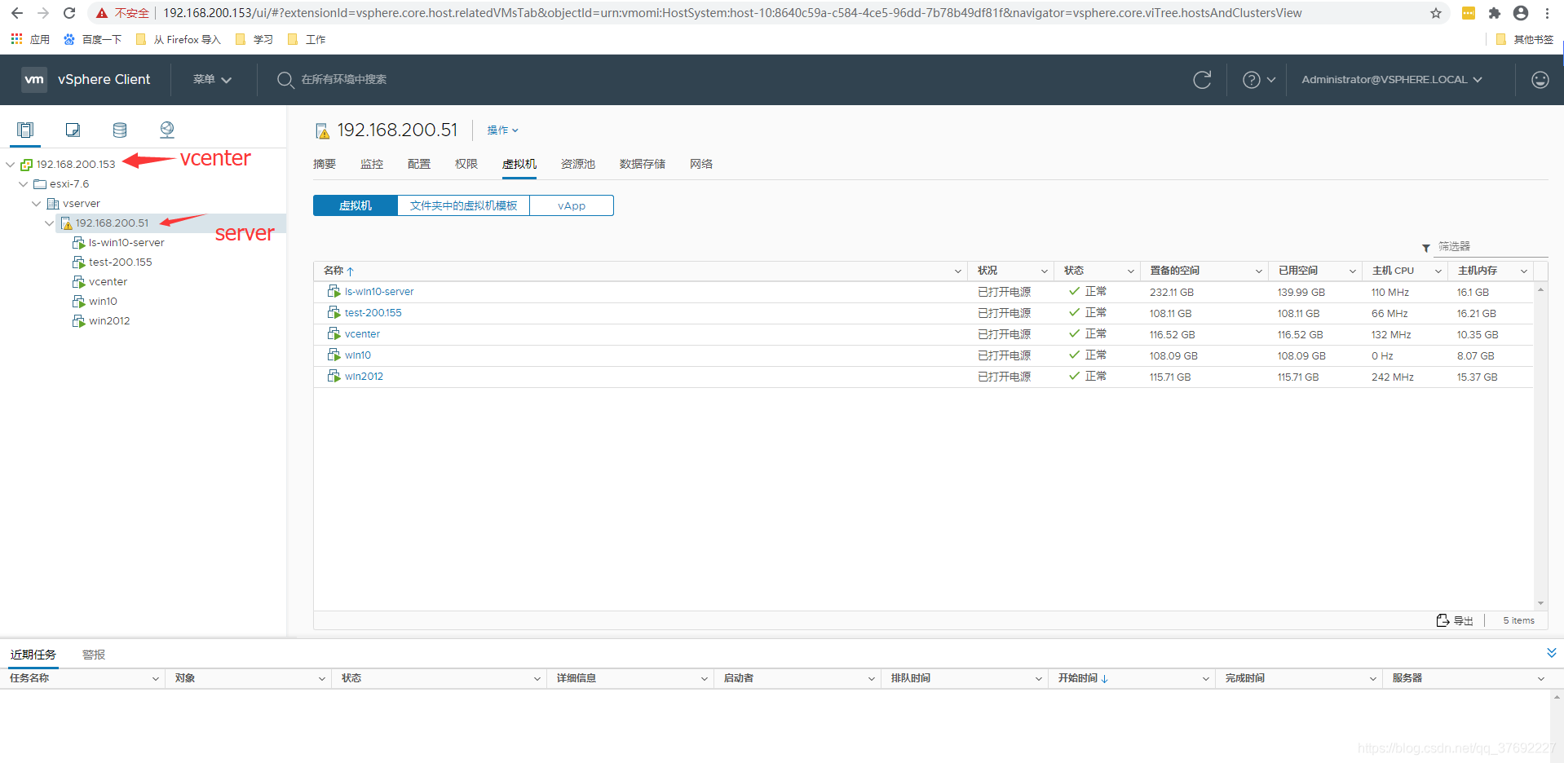Open the Networking inventory view icon
The image size is (1564, 763).
167,130
